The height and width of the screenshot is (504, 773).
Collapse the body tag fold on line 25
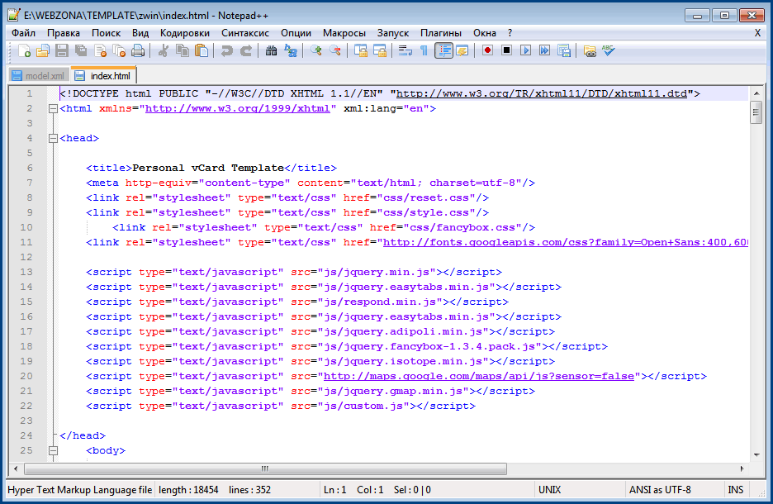pyautogui.click(x=54, y=451)
